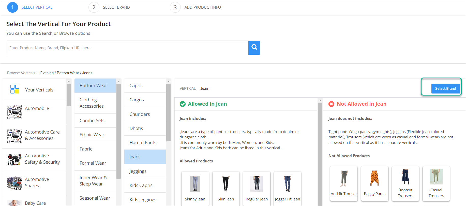Click red cross next to Not Allowed in Jean

coord(331,104)
